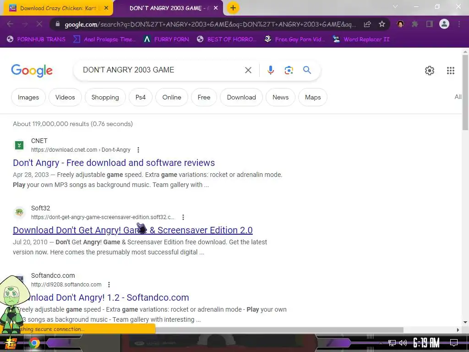Filter results by Videos
Image resolution: width=469 pixels, height=352 pixels.
tap(65, 97)
